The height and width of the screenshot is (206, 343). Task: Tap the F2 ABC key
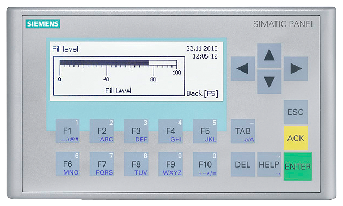pyautogui.click(x=102, y=131)
